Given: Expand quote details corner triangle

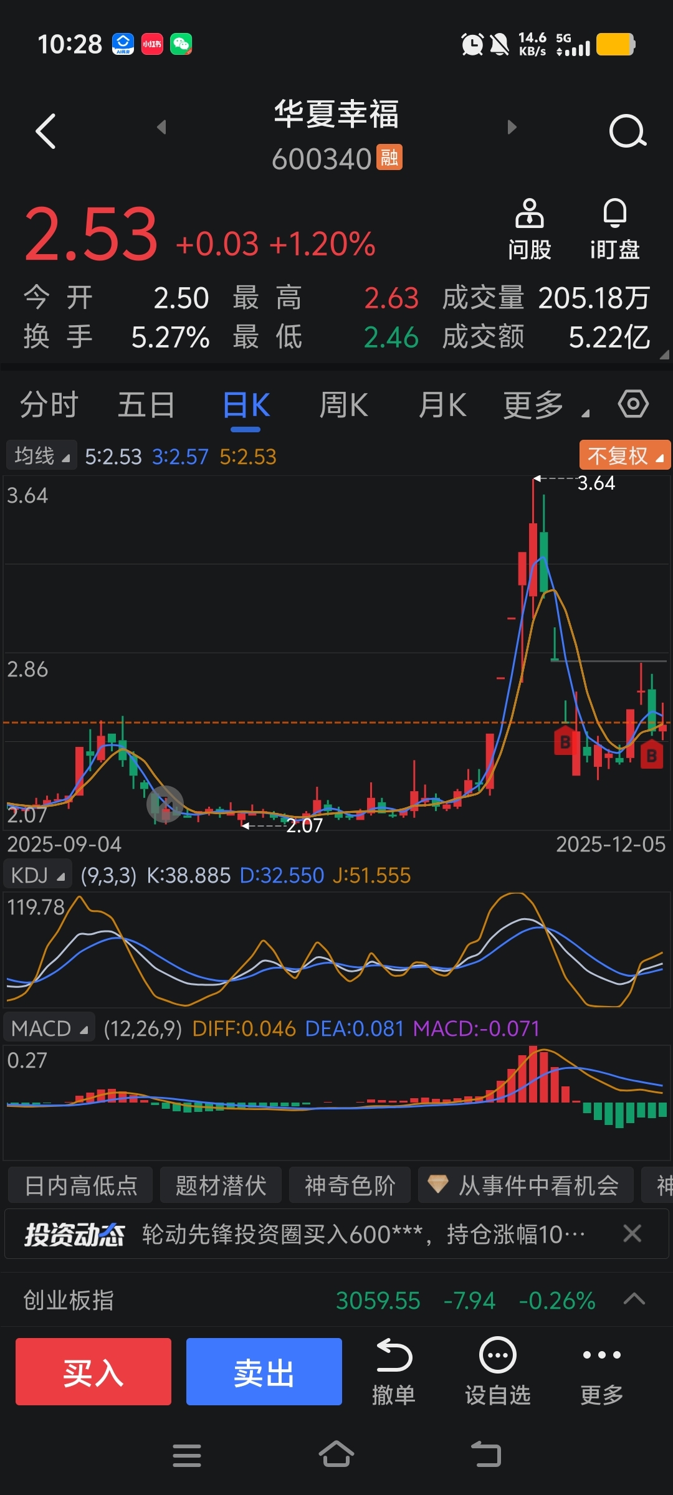Looking at the screenshot, I should (664, 354).
